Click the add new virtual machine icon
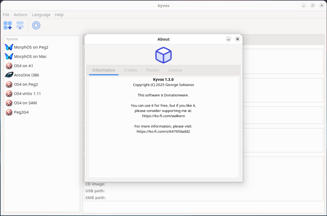 coord(8,25)
